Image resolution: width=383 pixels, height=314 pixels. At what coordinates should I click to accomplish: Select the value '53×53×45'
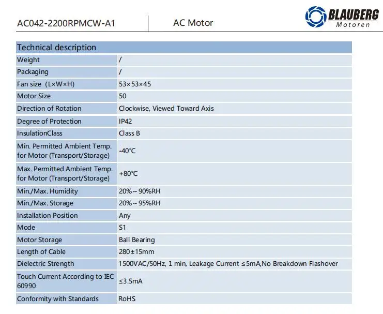click(x=135, y=84)
